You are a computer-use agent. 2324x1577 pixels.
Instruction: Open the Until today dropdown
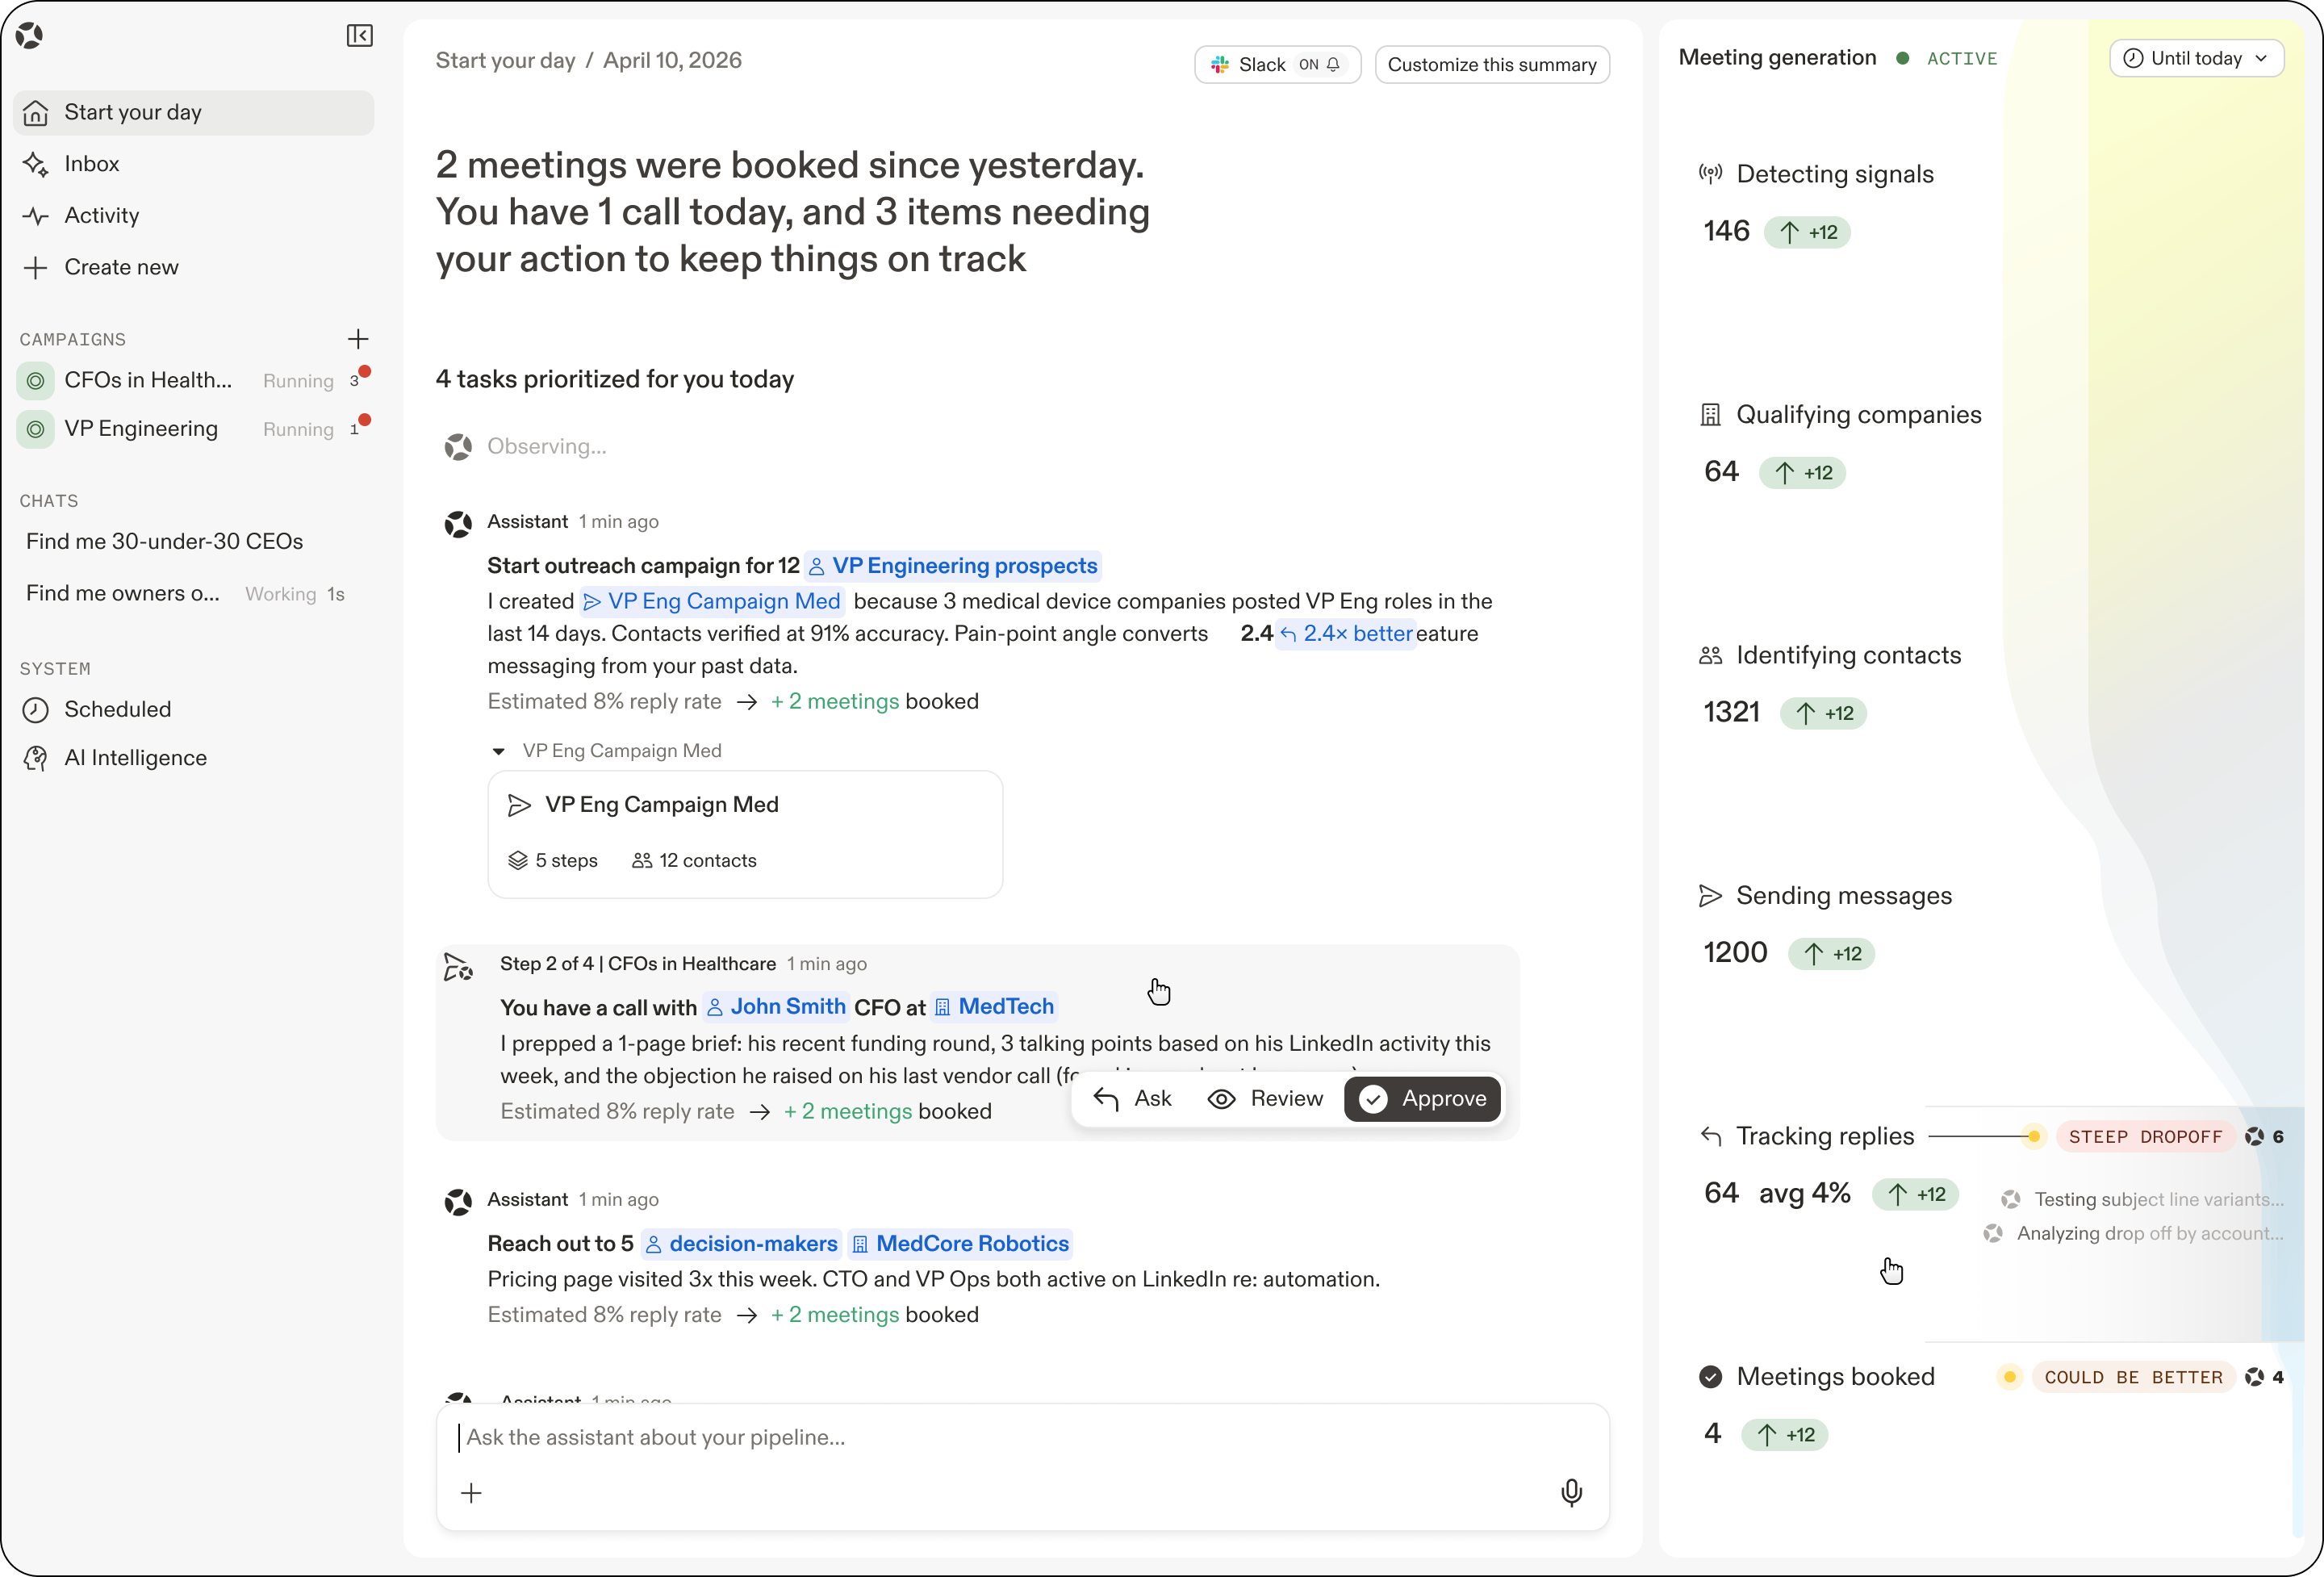[x=2196, y=59]
